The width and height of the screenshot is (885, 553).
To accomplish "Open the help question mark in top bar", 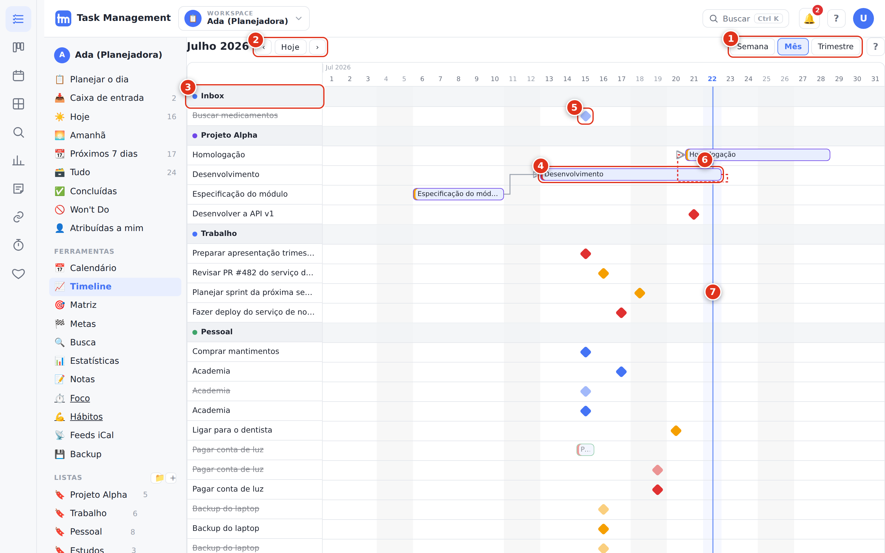I will tap(836, 19).
